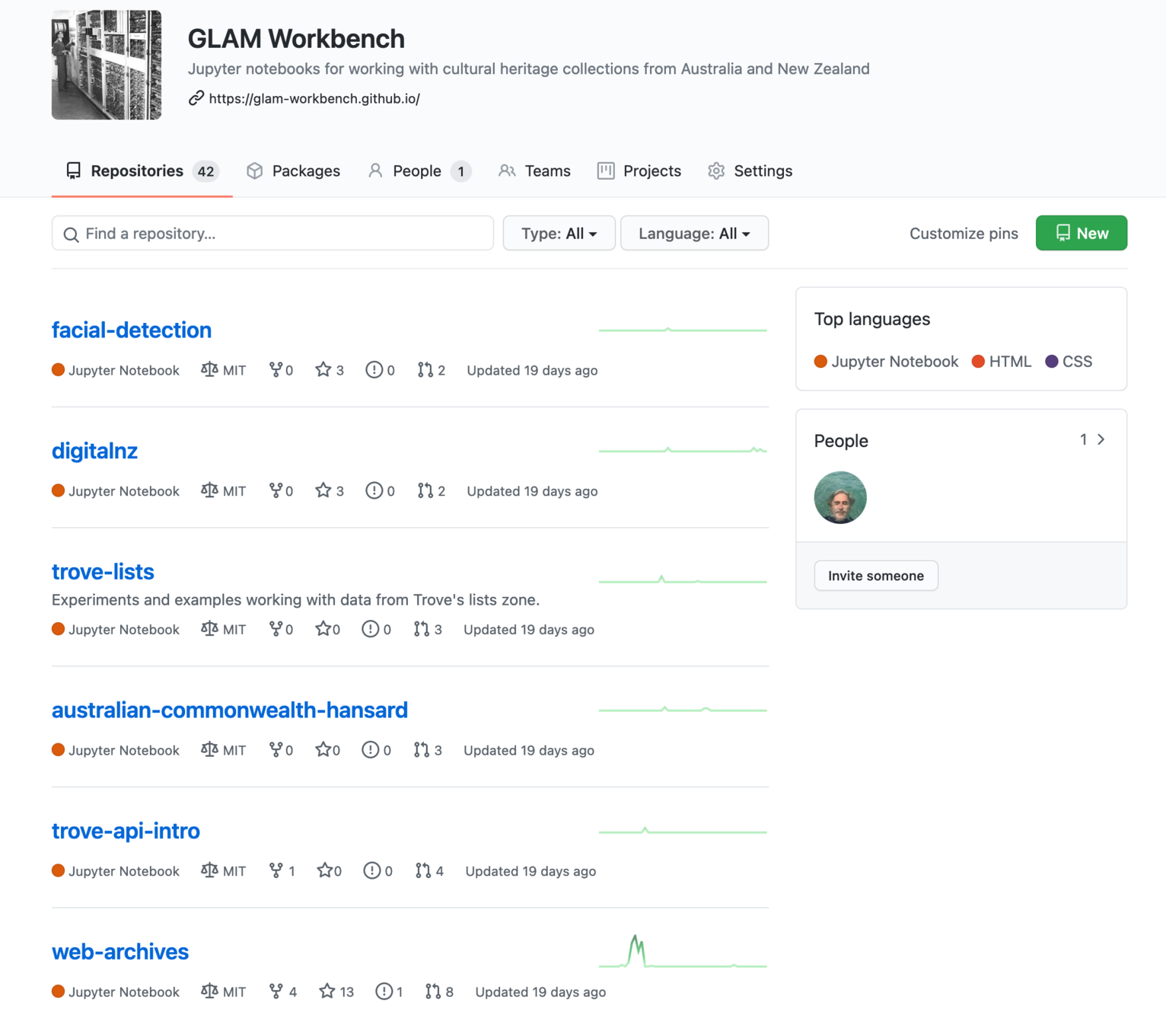Viewport: 1166px width, 1028px height.
Task: Click the forks icon for facial-detection
Action: [276, 370]
